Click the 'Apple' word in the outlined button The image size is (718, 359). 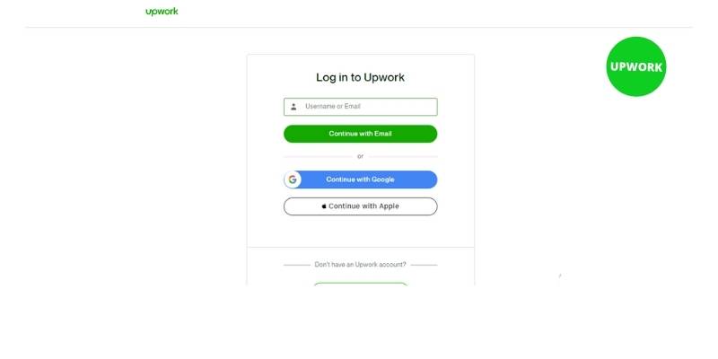[x=389, y=206]
